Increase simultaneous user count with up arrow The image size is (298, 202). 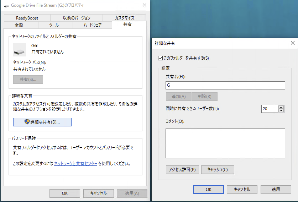pyautogui.click(x=281, y=107)
